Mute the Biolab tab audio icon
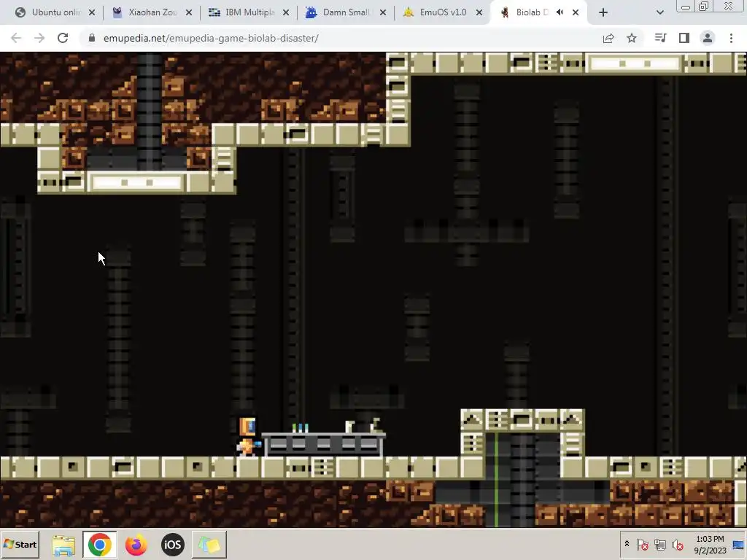Viewport: 747px width, 560px height. coord(560,12)
